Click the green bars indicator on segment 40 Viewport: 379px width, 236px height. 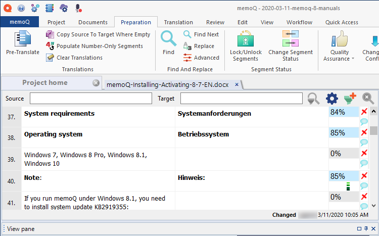[x=348, y=186]
